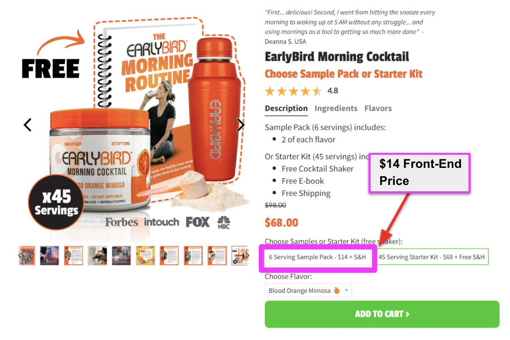
Task: Click the star rating icons
Action: [293, 91]
